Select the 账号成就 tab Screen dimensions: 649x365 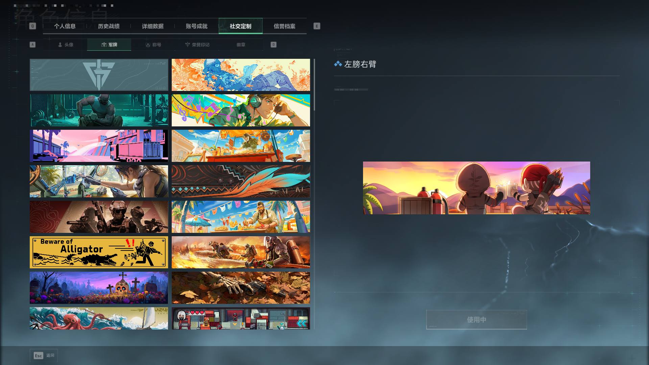tap(197, 26)
